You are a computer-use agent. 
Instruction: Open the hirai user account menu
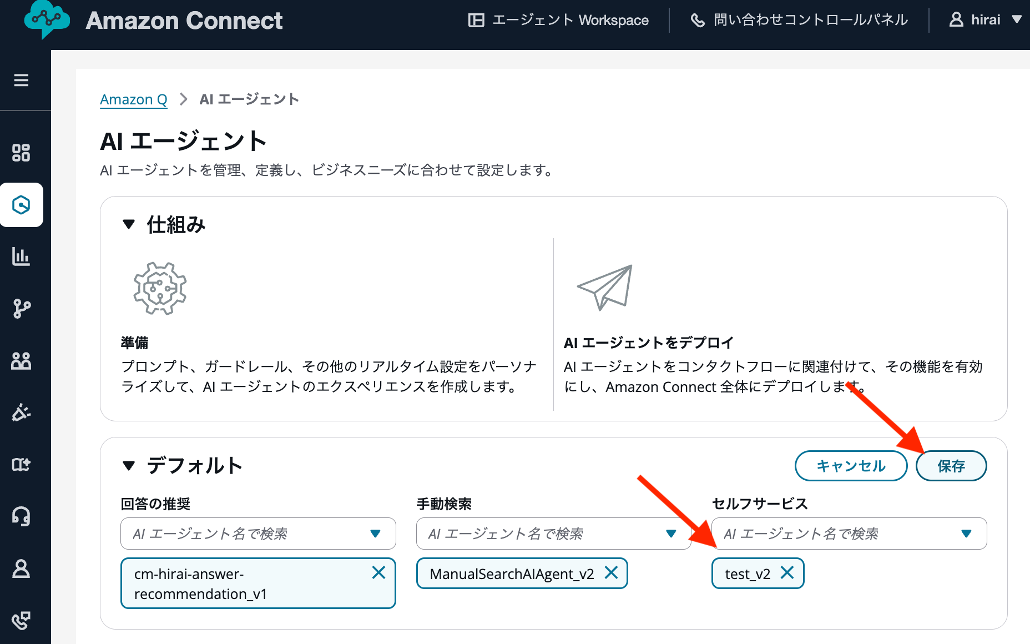[x=986, y=20]
